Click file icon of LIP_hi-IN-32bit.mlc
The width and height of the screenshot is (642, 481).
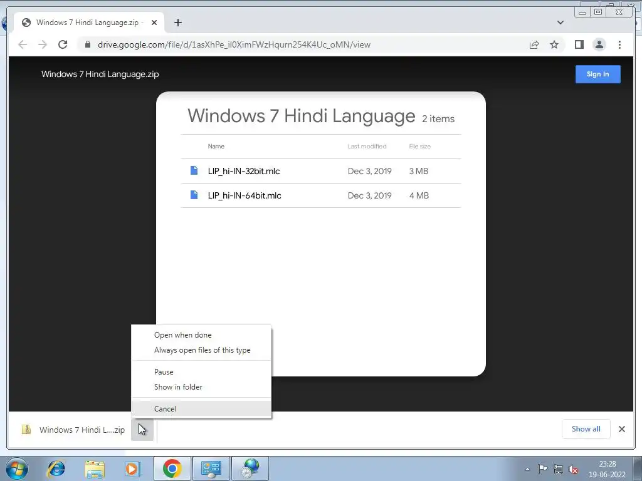(x=194, y=170)
